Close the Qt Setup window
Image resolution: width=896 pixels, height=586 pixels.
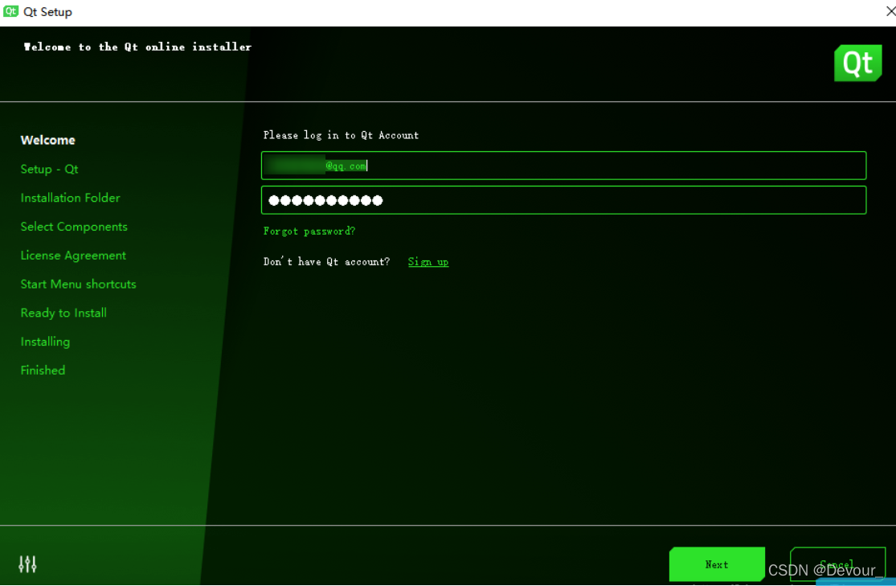click(890, 11)
